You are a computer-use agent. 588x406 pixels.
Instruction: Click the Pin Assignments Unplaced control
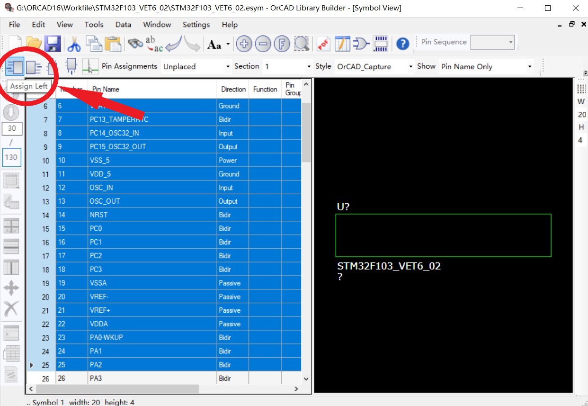[194, 66]
